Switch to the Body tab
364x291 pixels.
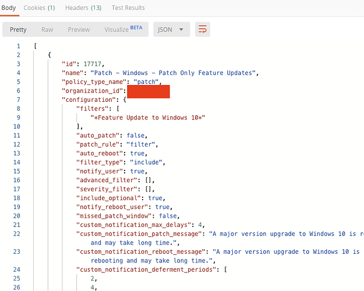(9, 8)
